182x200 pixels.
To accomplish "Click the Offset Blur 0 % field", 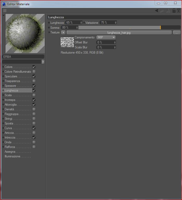I will tap(106, 42).
